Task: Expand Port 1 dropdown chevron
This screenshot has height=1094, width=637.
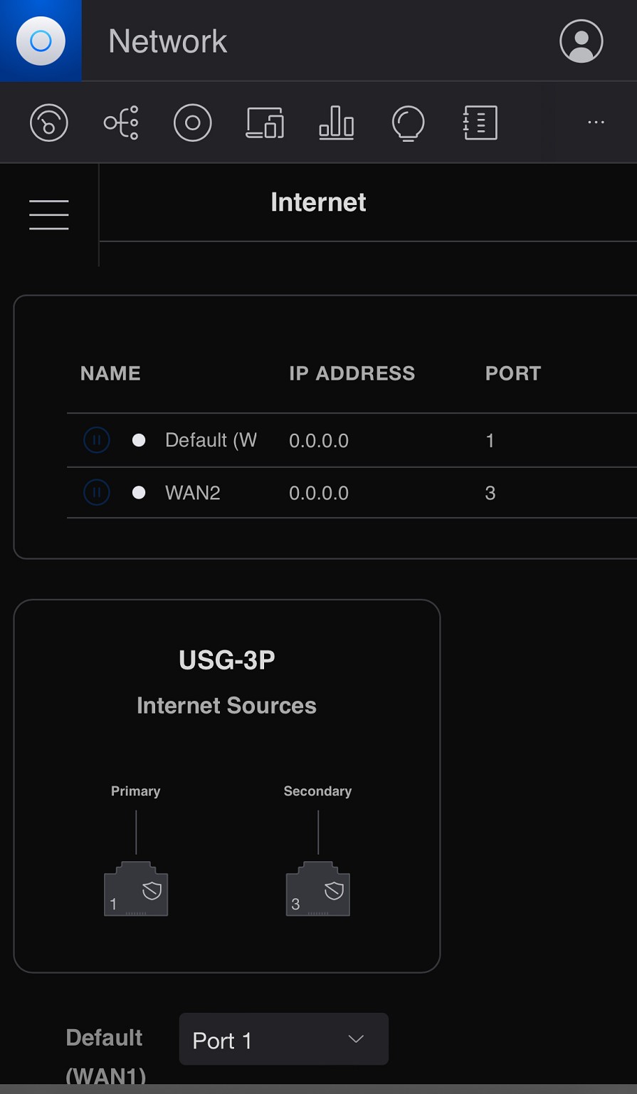Action: [x=356, y=1040]
